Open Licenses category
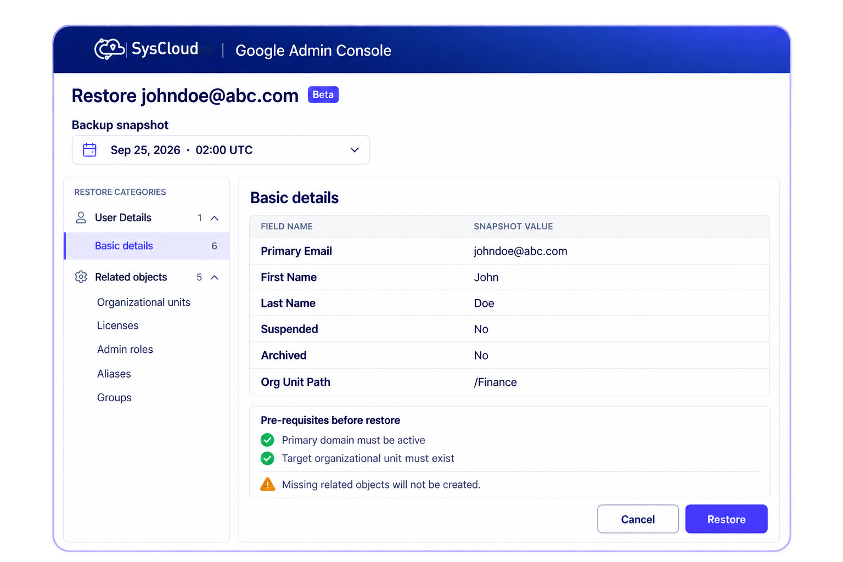843x562 pixels. pos(117,325)
